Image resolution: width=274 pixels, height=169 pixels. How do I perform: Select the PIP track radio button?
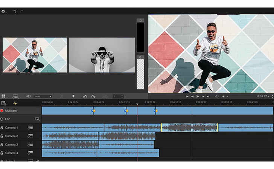coord(2,119)
